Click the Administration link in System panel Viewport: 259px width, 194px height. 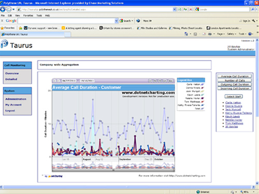(x=16, y=99)
